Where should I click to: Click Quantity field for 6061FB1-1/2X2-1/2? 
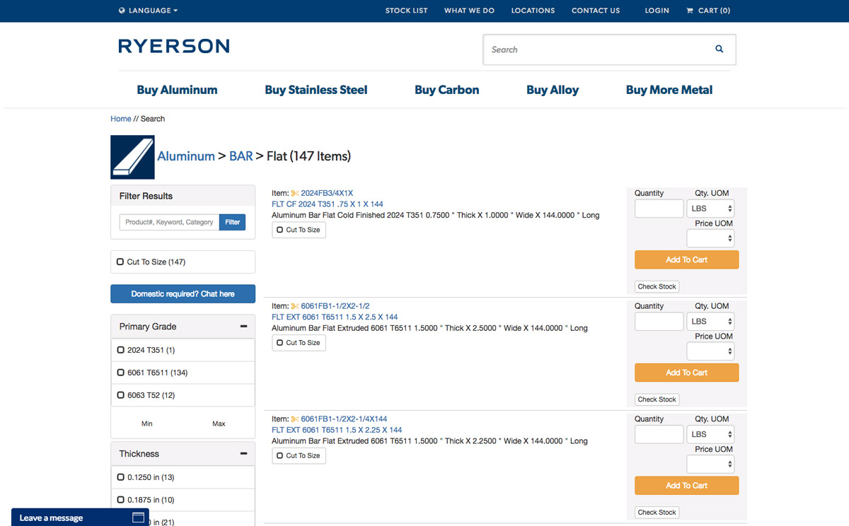(659, 322)
